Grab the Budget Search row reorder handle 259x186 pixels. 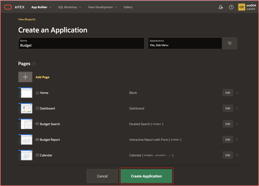237,124
